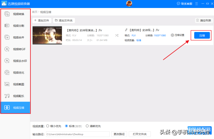Screen dimensions: 214x139
Task: Open 视频优化 from the sidebar
Action: (15, 72)
